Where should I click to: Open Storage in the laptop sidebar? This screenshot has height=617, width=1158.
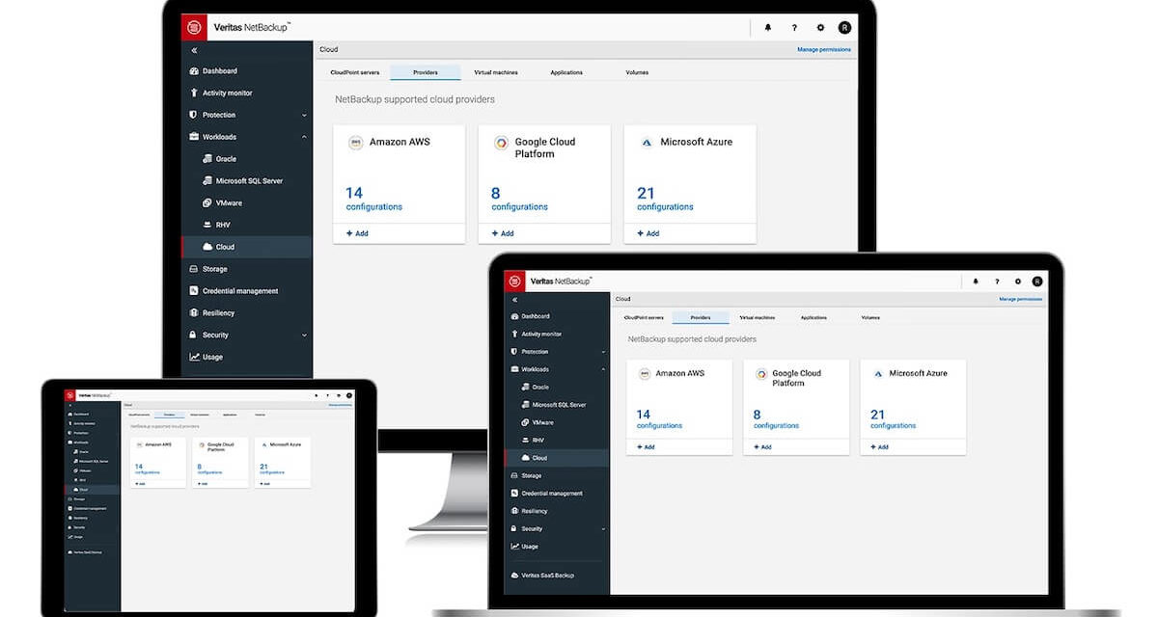[x=526, y=475]
